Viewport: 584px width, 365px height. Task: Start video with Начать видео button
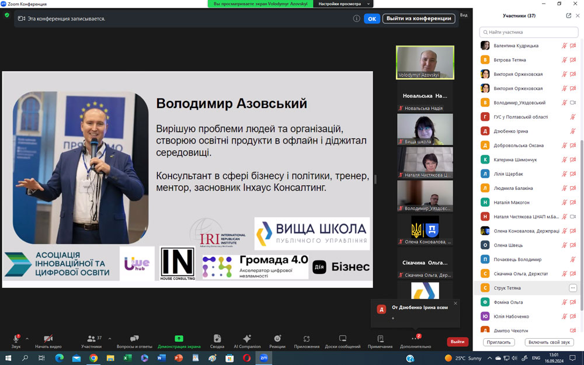click(x=48, y=341)
